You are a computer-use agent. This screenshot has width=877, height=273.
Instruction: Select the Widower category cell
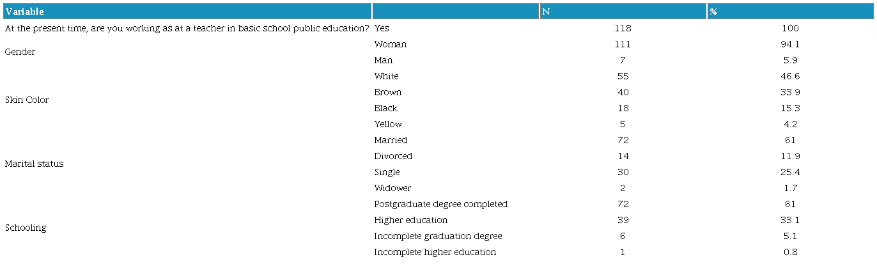(x=392, y=189)
